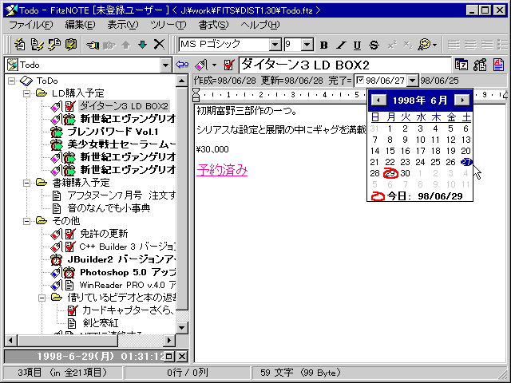Open the ツリー(T) menu
The width and height of the screenshot is (511, 383).
tap(168, 25)
